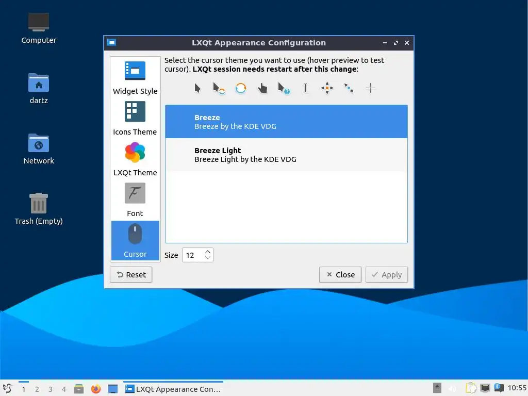Click the Apply button
This screenshot has height=396, width=528.
coord(387,275)
